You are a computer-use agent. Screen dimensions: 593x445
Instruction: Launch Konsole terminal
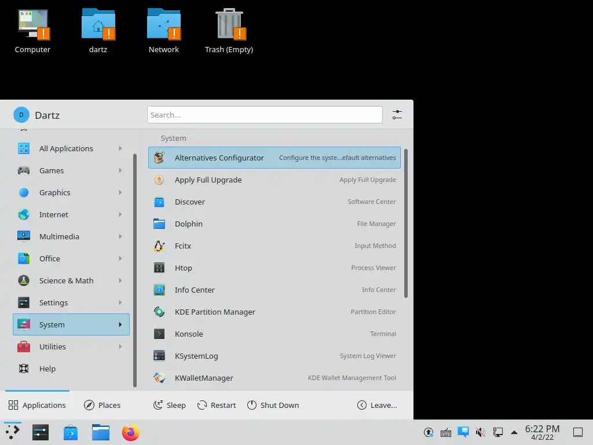(274, 334)
